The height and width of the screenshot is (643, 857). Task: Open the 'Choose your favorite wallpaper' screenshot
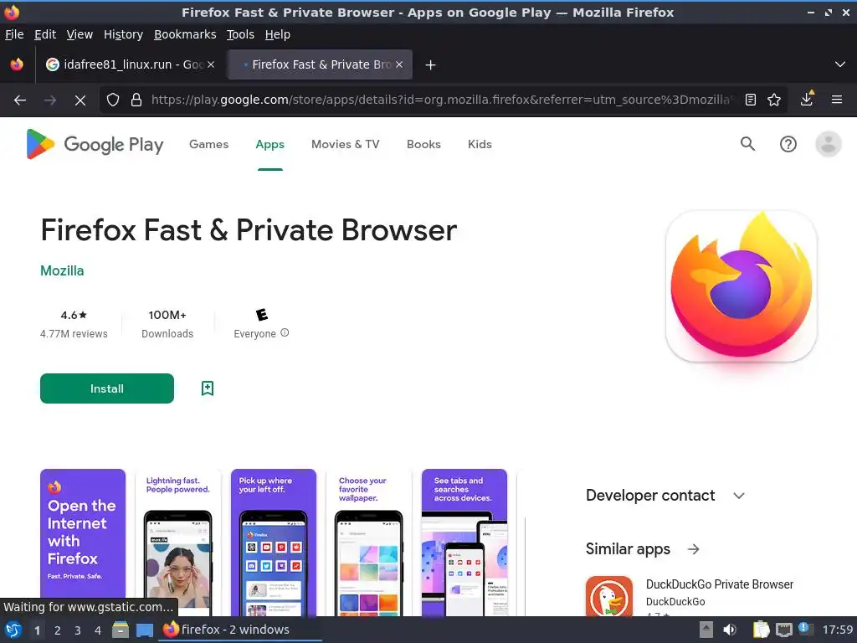tap(368, 543)
